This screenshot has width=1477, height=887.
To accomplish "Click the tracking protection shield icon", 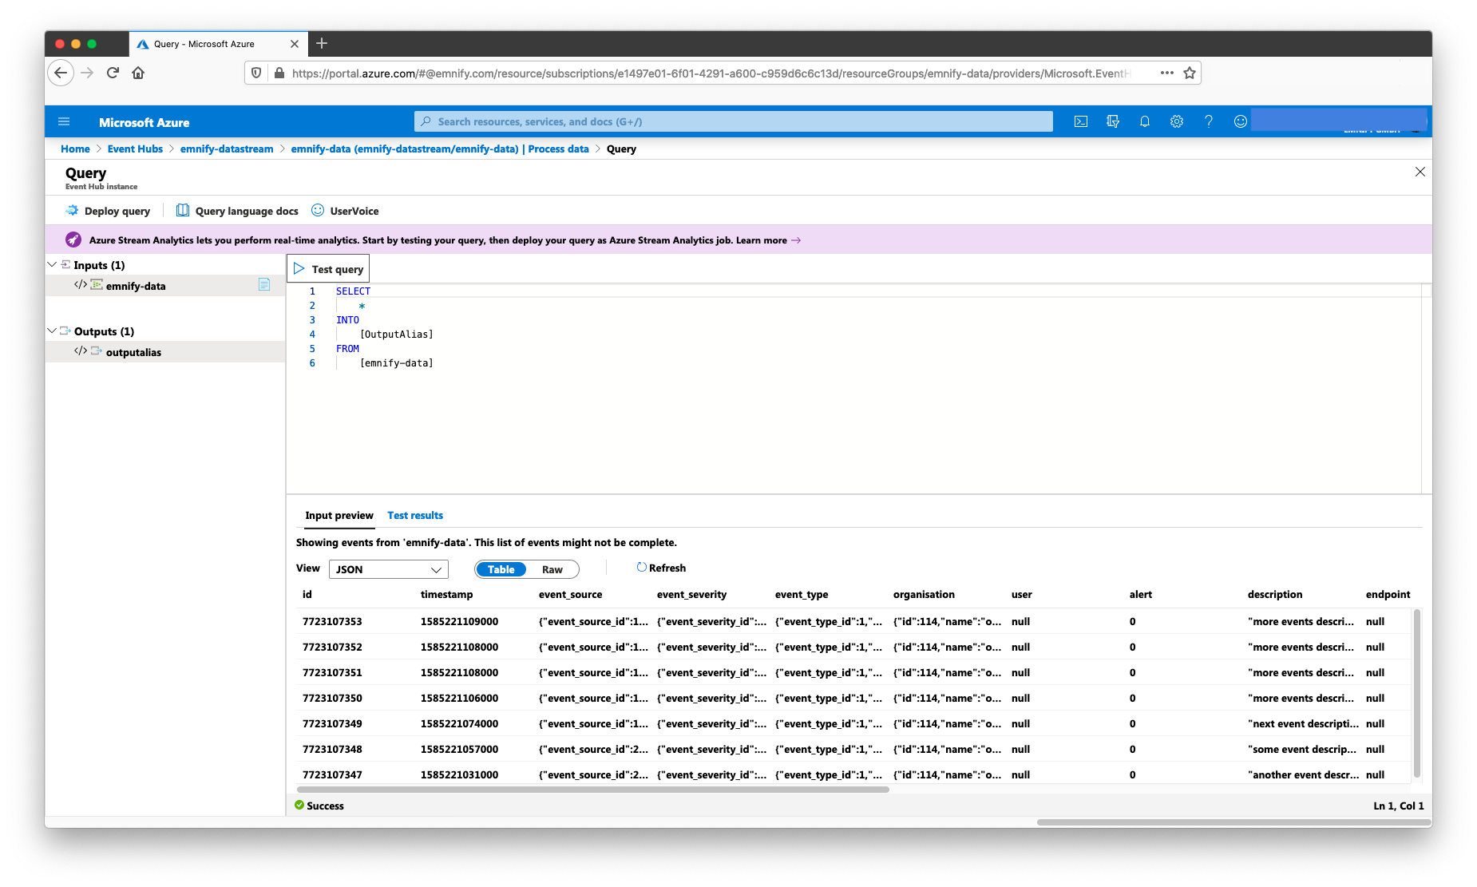I will click(x=256, y=73).
